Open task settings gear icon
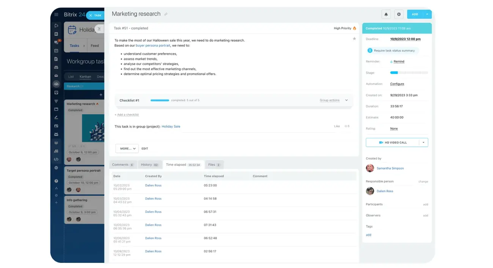This screenshot has height=268, width=493. point(399,14)
